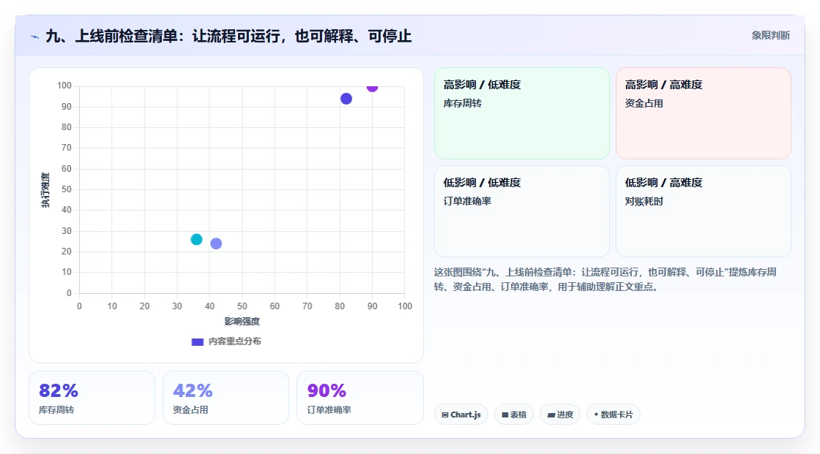Click 对账耗时 text in the quadrant card
The image size is (820, 454).
644,201
